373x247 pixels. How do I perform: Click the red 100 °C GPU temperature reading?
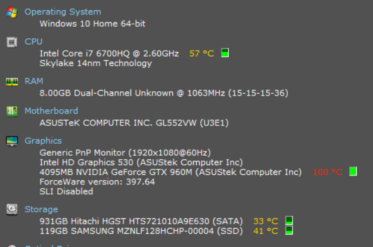328,172
